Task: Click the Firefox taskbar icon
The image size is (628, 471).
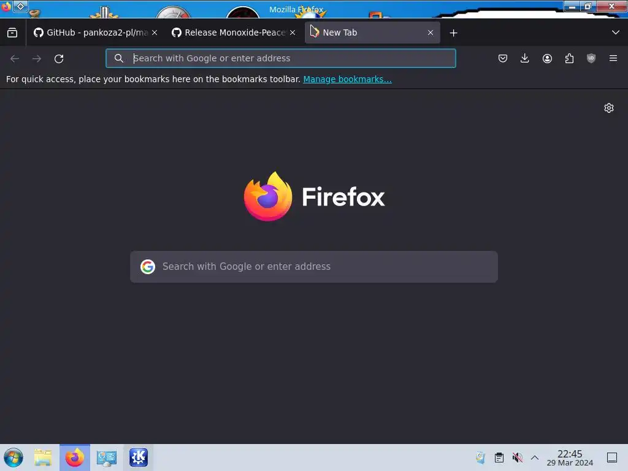Action: click(75, 458)
